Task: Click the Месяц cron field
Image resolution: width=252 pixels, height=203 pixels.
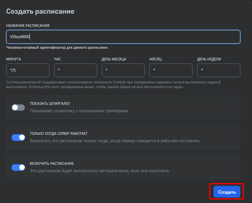Action: click(x=171, y=70)
